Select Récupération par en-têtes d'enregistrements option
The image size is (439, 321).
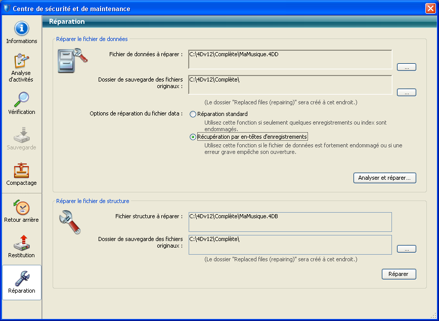click(193, 137)
